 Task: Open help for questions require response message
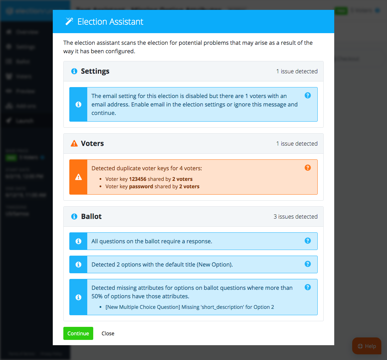307,241
